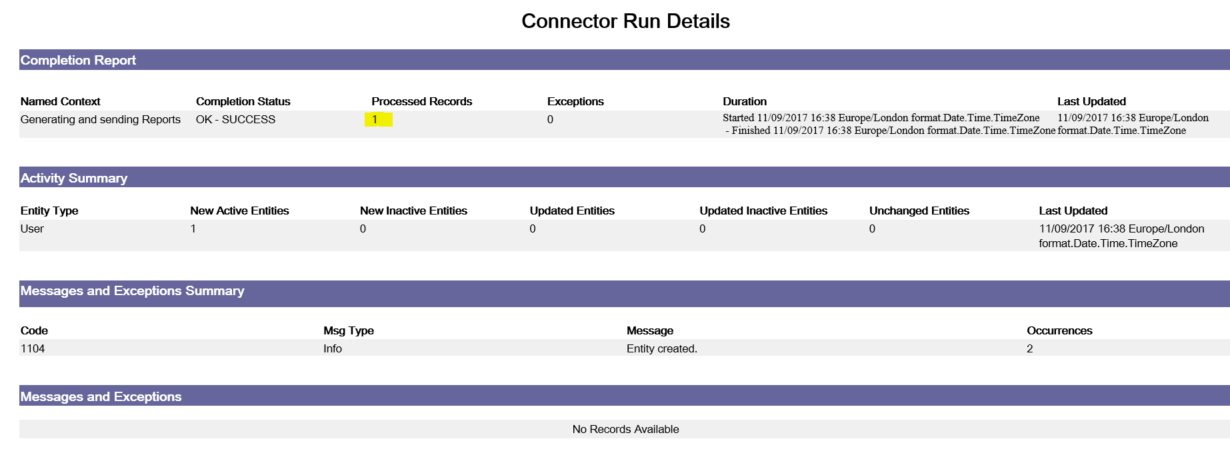Click the Updated Inactive Entities column header
1230x465 pixels.
(x=763, y=211)
